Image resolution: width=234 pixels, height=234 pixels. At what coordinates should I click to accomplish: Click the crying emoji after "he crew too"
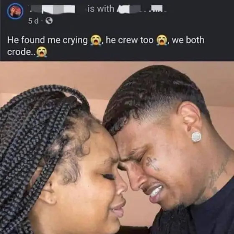pos(162,40)
